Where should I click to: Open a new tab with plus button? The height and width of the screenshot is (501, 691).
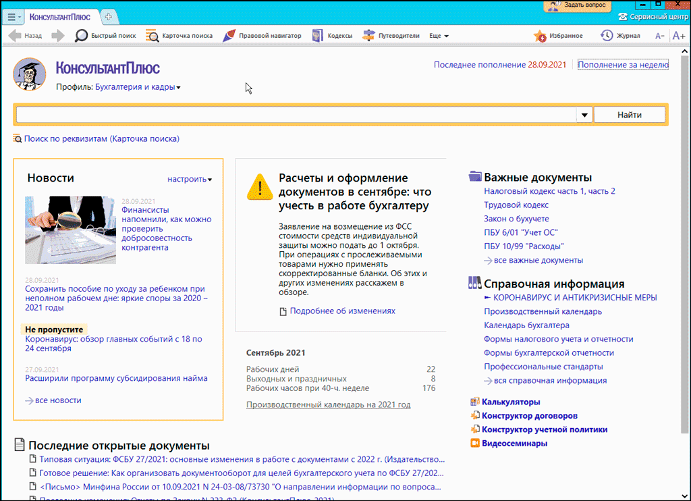[109, 16]
